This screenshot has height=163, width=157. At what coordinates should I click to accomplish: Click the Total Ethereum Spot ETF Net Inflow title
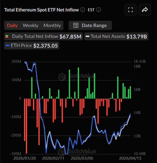point(41,10)
